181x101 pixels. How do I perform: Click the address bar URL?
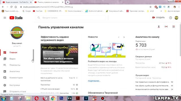(x=48, y=7)
